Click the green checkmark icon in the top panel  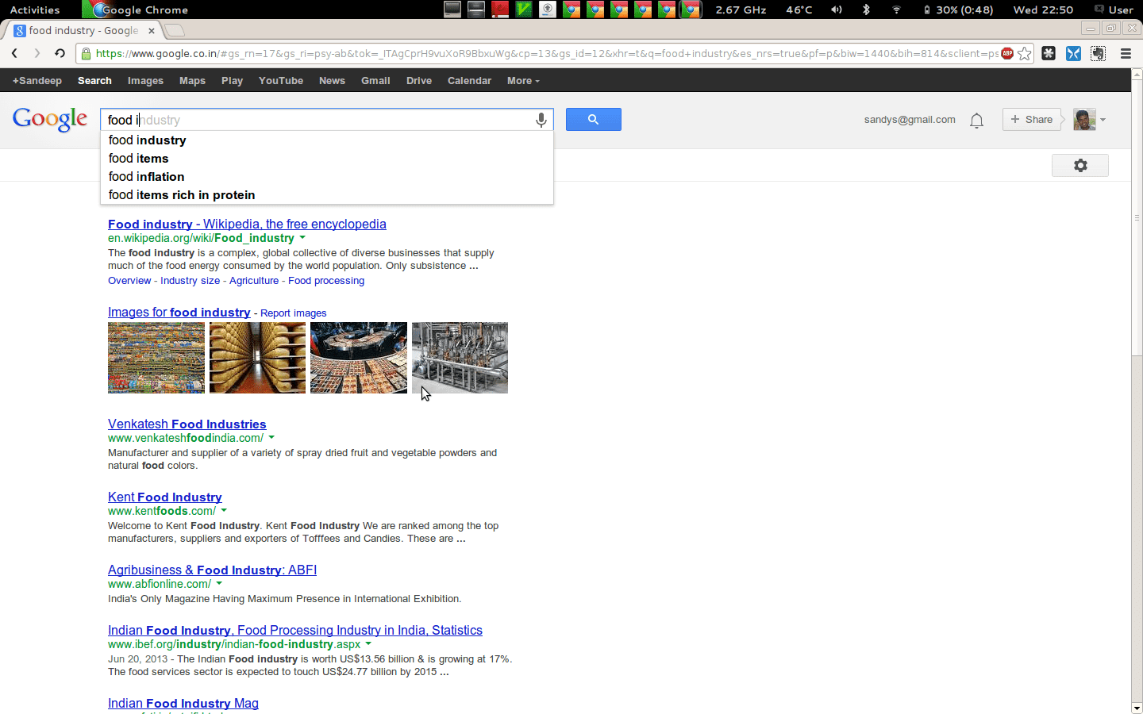(x=524, y=10)
